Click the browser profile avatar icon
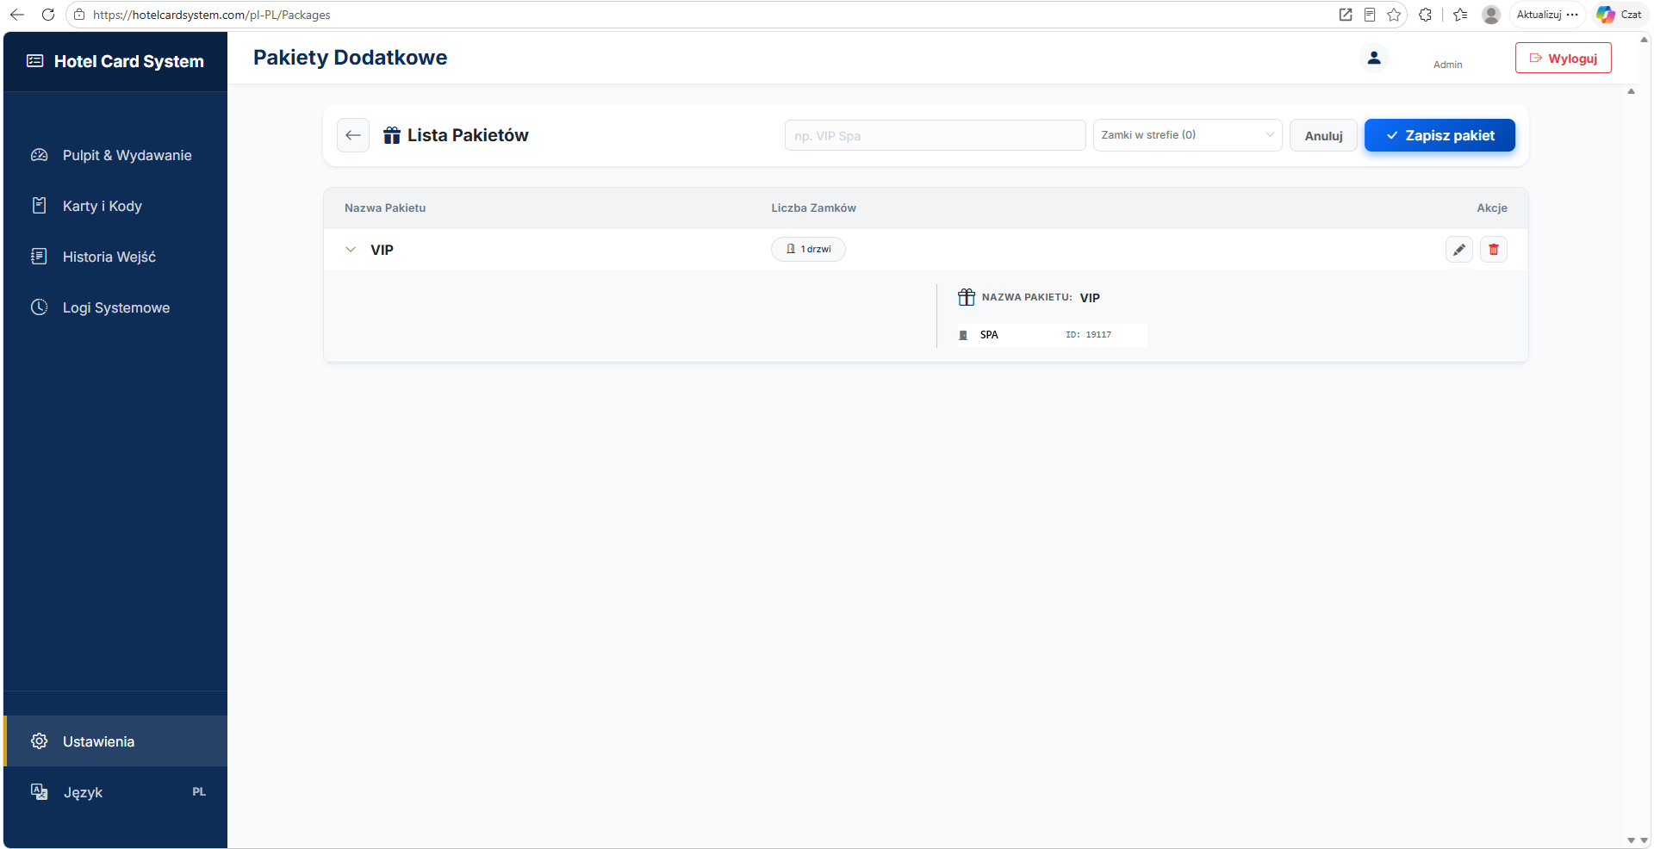This screenshot has width=1654, height=849. tap(1491, 15)
